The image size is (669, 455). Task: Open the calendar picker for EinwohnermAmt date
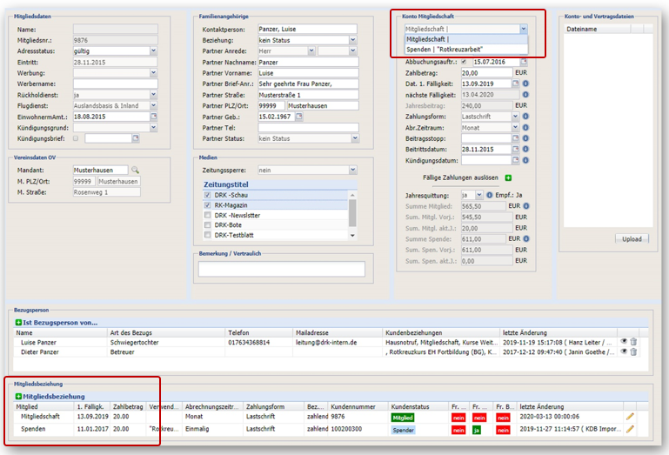(x=154, y=116)
